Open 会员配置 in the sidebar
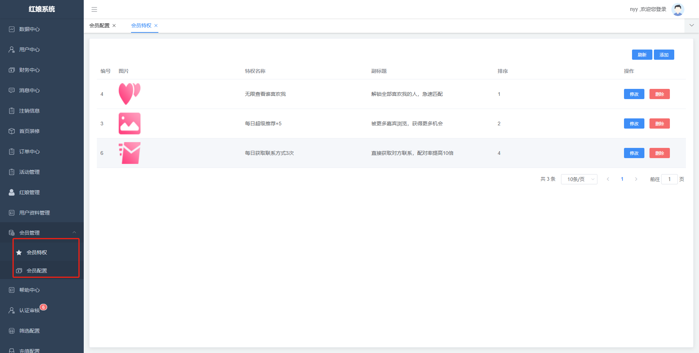The height and width of the screenshot is (353, 699). pos(37,271)
